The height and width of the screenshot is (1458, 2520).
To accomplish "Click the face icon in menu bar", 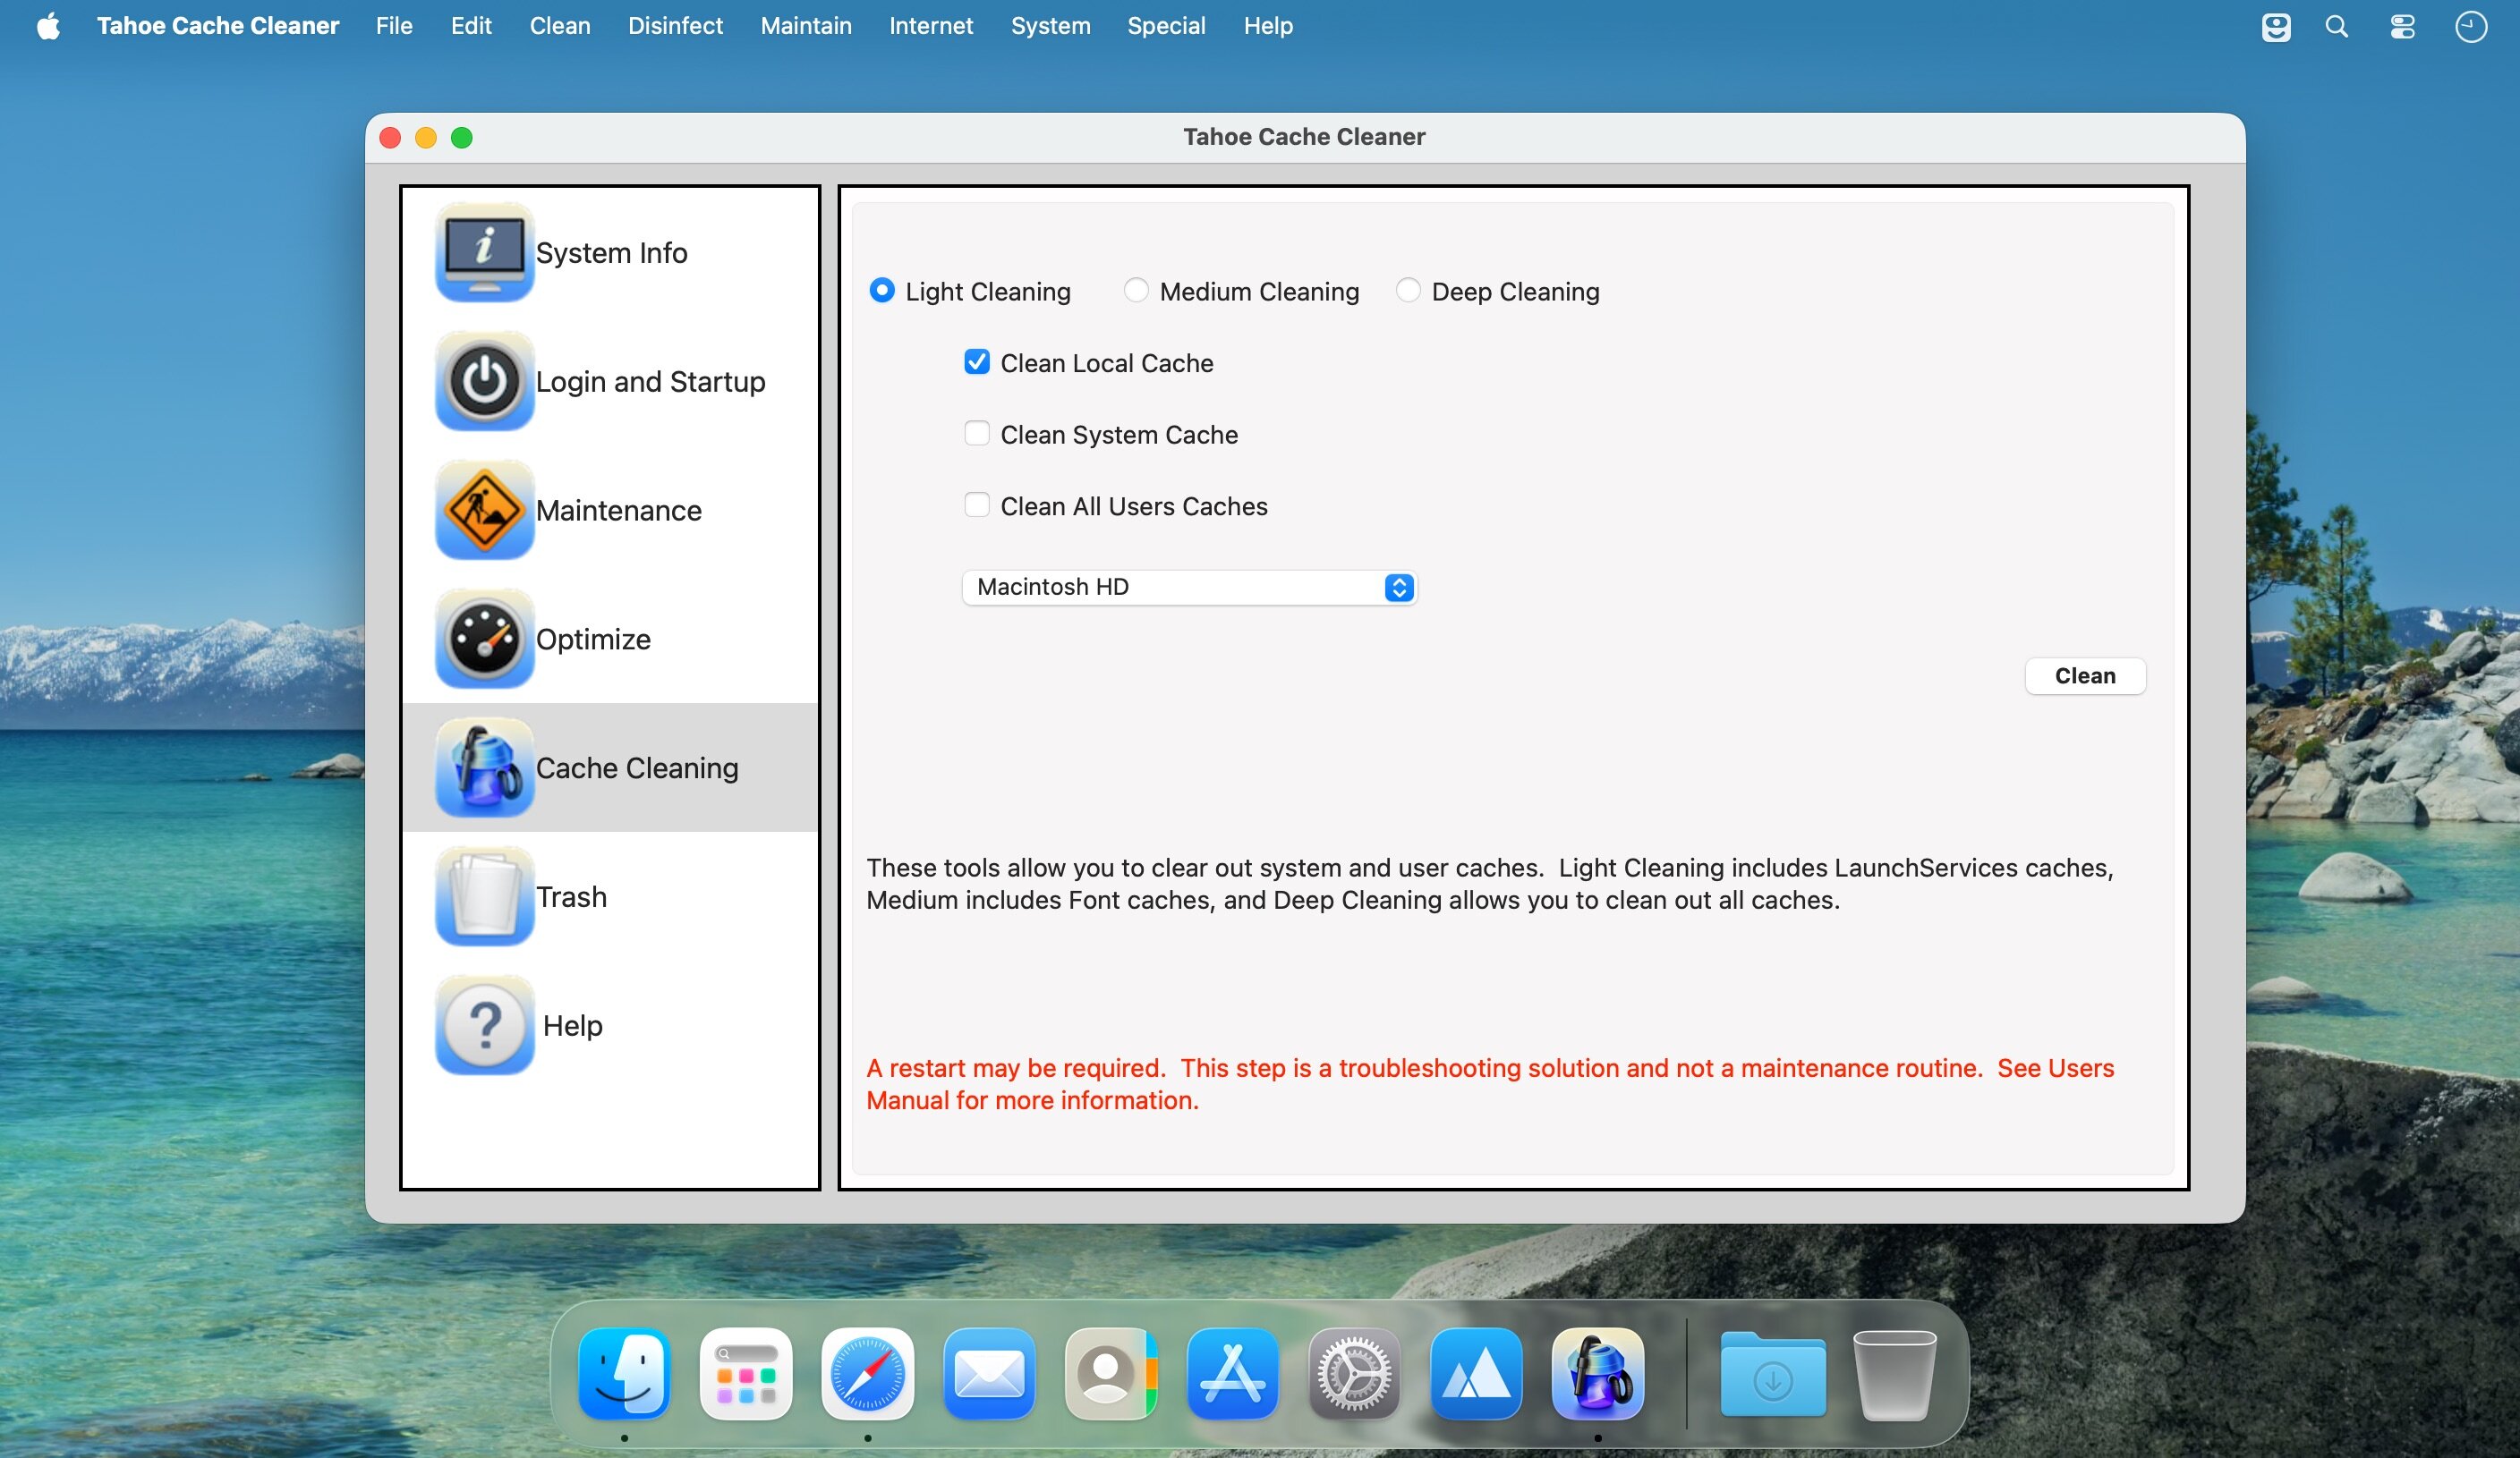I will coord(2276,26).
